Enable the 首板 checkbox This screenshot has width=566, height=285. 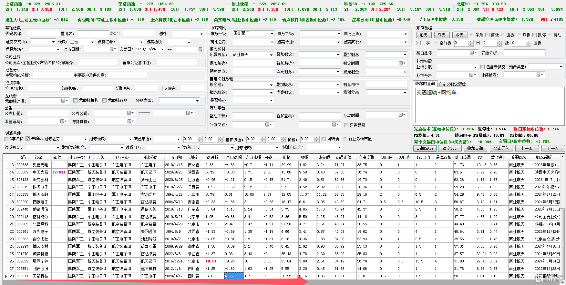pyautogui.click(x=487, y=35)
